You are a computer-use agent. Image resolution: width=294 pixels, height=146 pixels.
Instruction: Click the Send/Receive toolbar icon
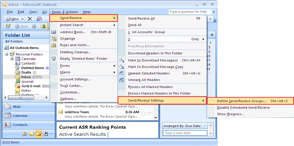39,19
